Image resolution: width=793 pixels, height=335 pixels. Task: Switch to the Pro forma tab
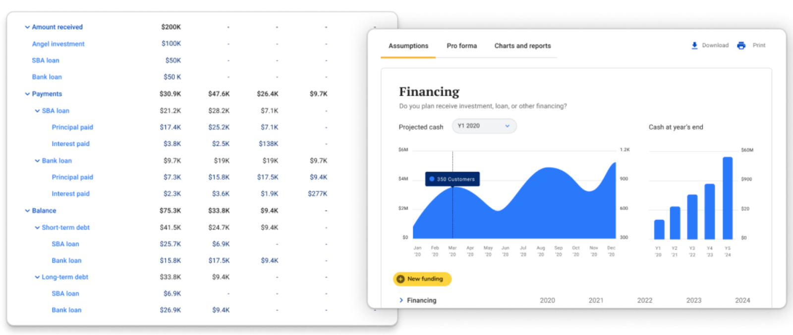pyautogui.click(x=461, y=46)
